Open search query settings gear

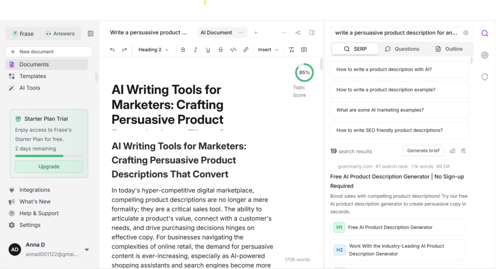465,33
